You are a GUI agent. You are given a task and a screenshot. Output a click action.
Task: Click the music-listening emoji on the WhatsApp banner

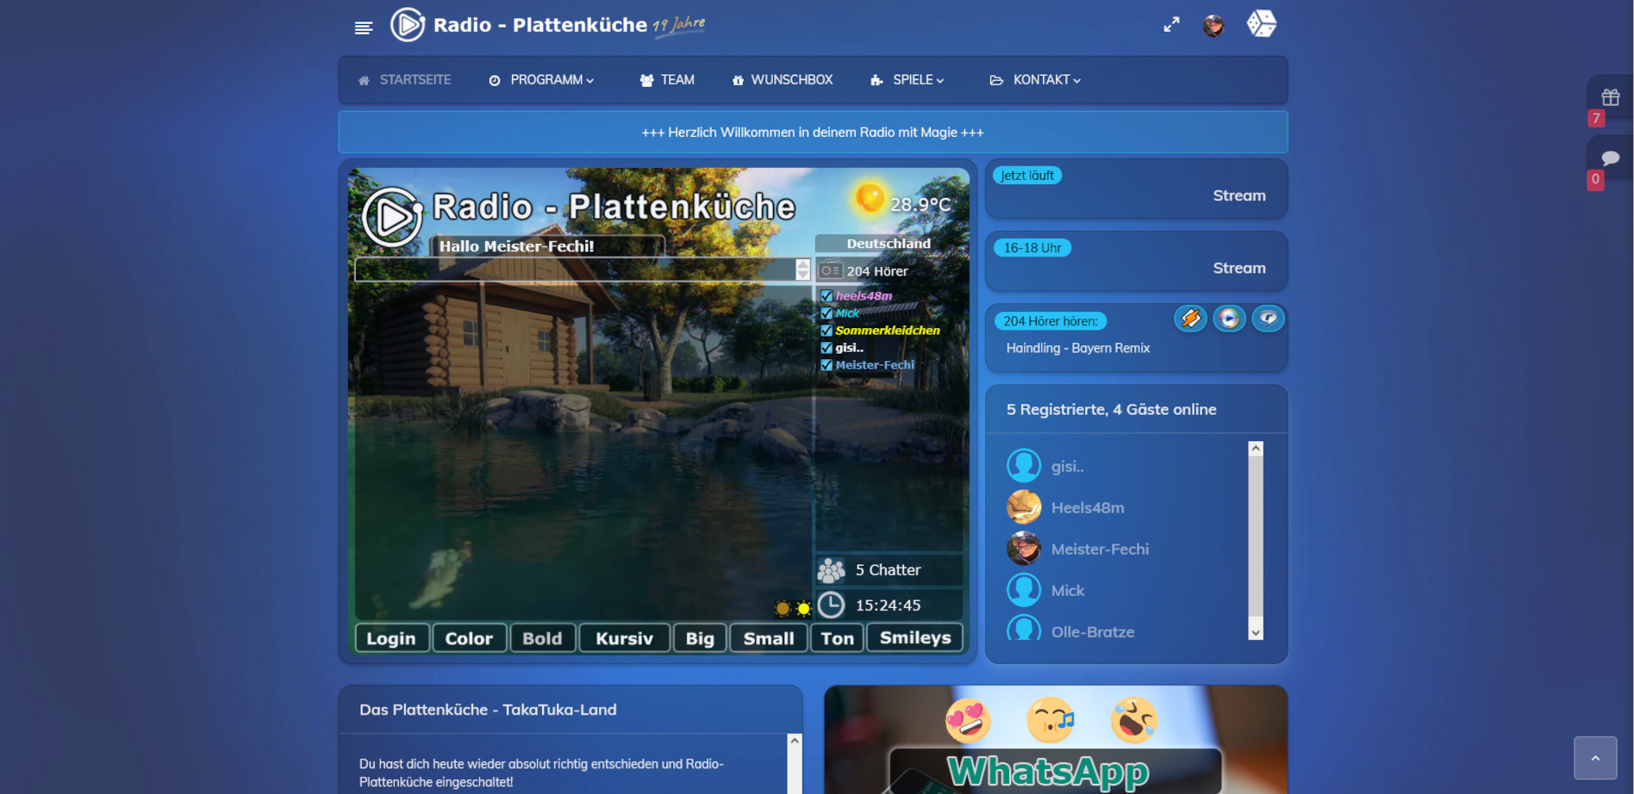pyautogui.click(x=1051, y=720)
